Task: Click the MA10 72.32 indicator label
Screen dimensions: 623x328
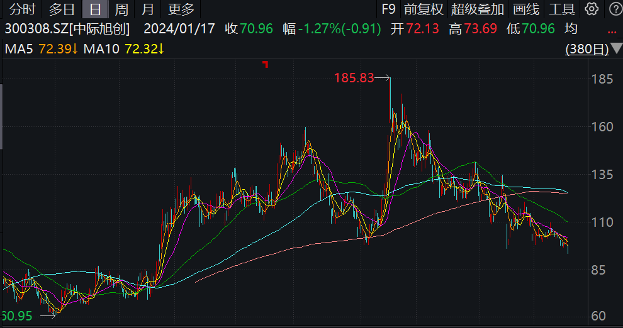Action: pos(123,49)
